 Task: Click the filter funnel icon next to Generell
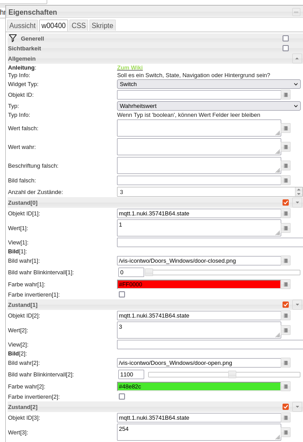(12, 38)
